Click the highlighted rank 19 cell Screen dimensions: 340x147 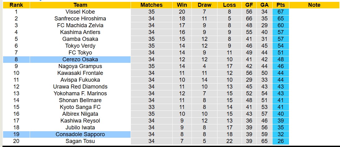pos(16,134)
